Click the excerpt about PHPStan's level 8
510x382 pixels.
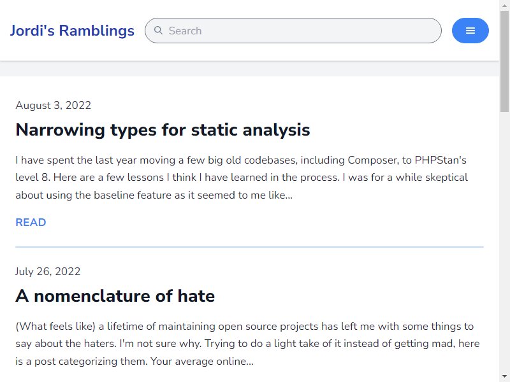242,178
